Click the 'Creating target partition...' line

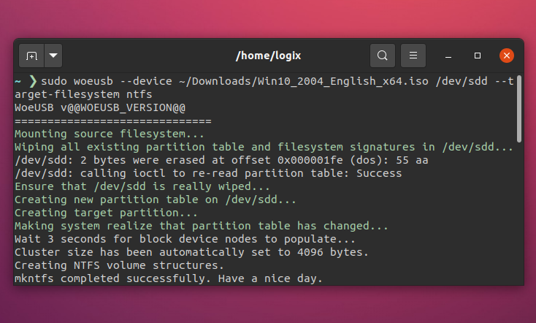click(106, 213)
